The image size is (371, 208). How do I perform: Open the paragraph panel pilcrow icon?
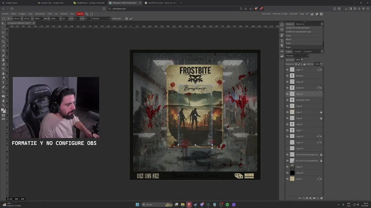tap(282, 46)
